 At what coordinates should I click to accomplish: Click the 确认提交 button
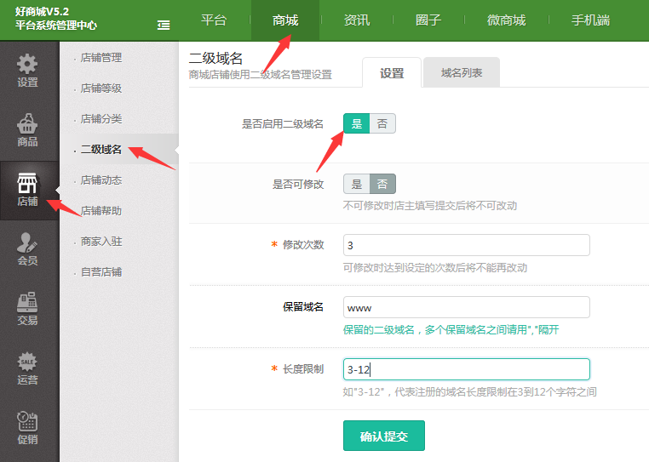coord(383,436)
